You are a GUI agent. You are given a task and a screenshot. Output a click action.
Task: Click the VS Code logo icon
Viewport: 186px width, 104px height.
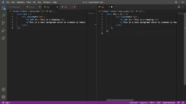[x=3, y=2]
